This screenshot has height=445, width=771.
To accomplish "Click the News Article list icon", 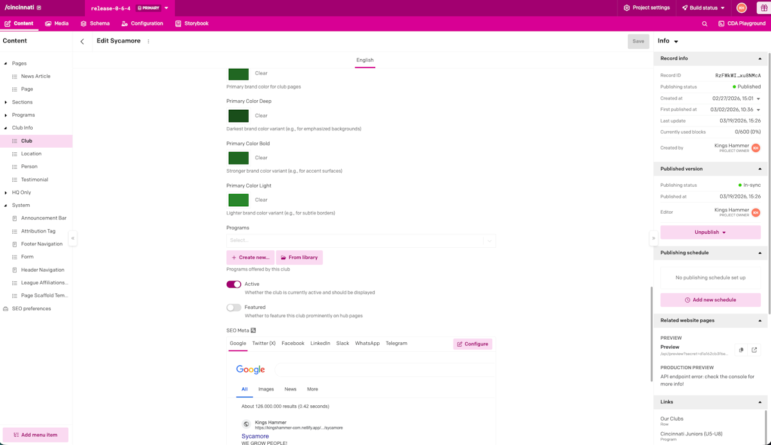I will 15,76.
